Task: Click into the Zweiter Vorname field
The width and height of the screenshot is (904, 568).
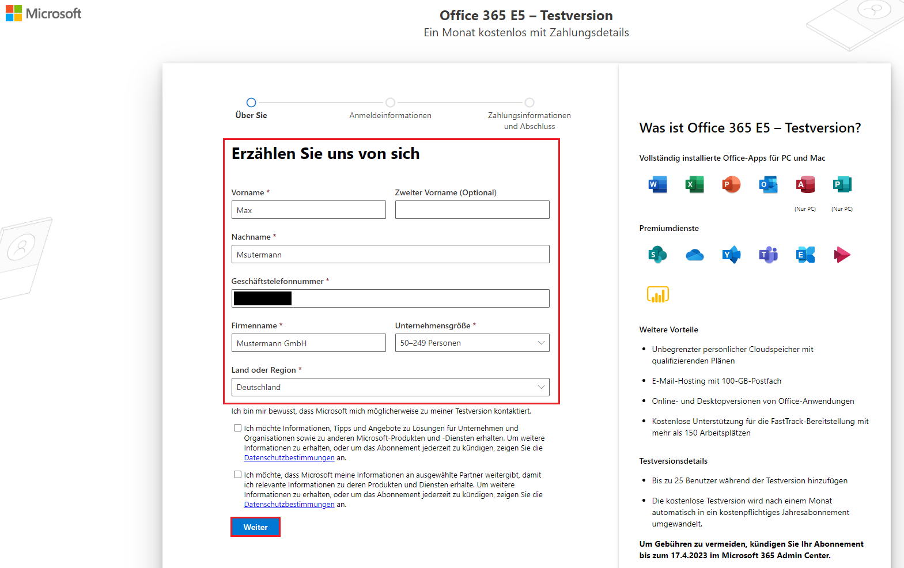Action: pos(472,210)
